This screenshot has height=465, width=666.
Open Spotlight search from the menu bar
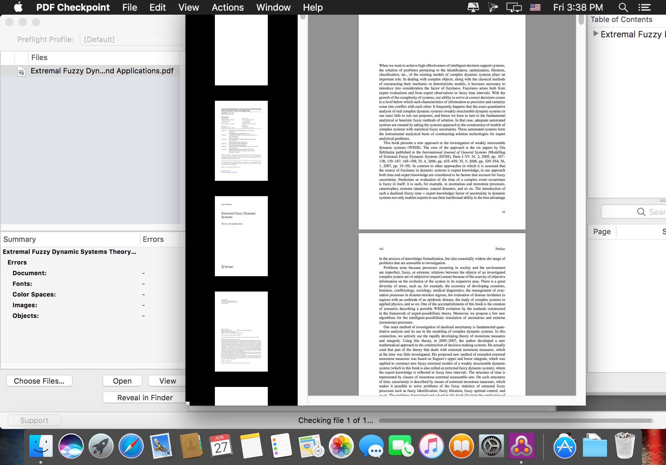tap(623, 7)
